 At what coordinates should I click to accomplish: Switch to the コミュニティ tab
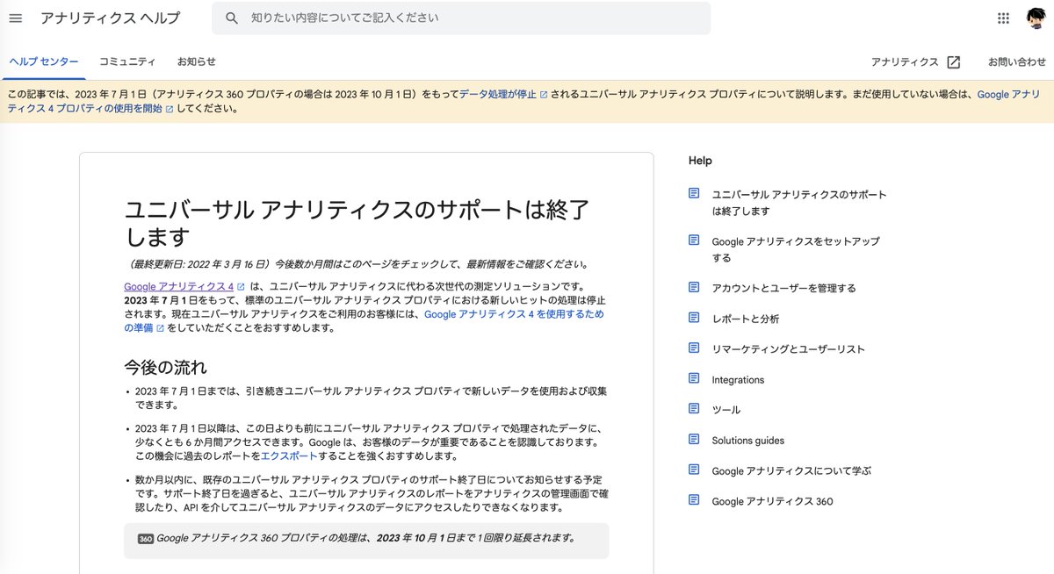(x=127, y=61)
